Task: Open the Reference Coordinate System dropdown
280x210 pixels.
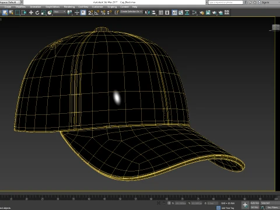Action: coord(60,12)
